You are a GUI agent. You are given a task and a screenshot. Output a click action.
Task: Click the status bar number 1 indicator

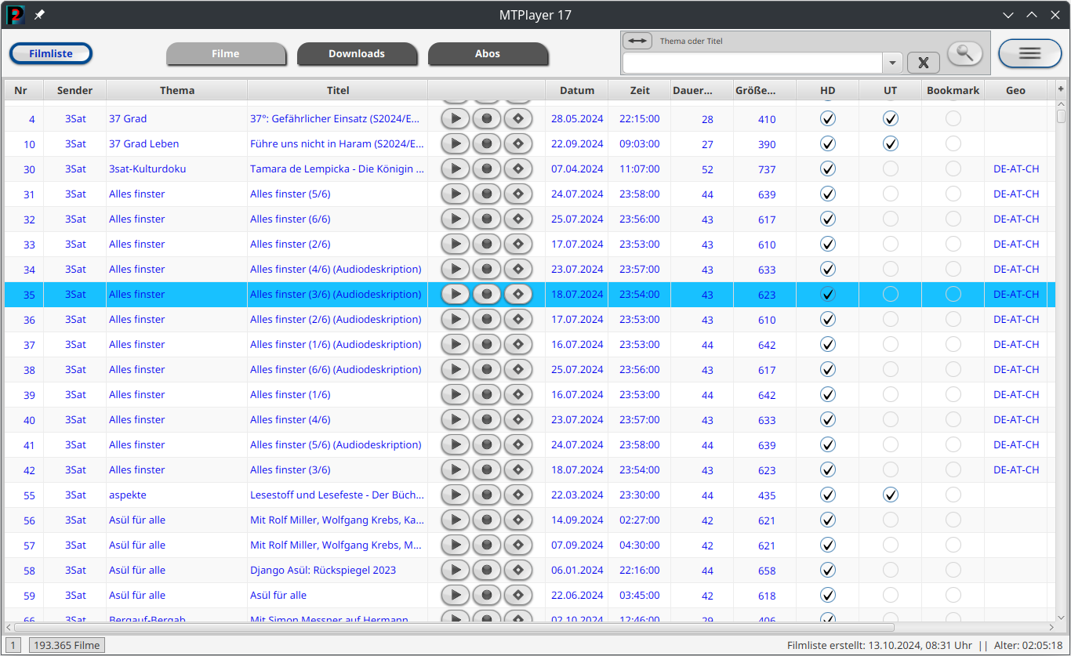click(x=15, y=646)
